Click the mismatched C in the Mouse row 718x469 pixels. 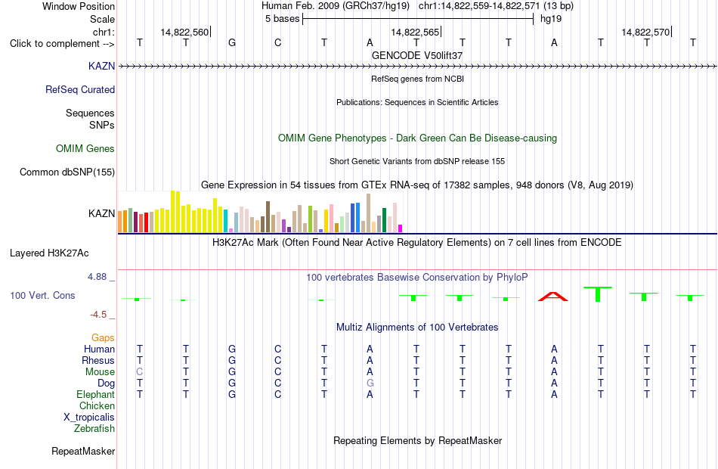pyautogui.click(x=140, y=372)
